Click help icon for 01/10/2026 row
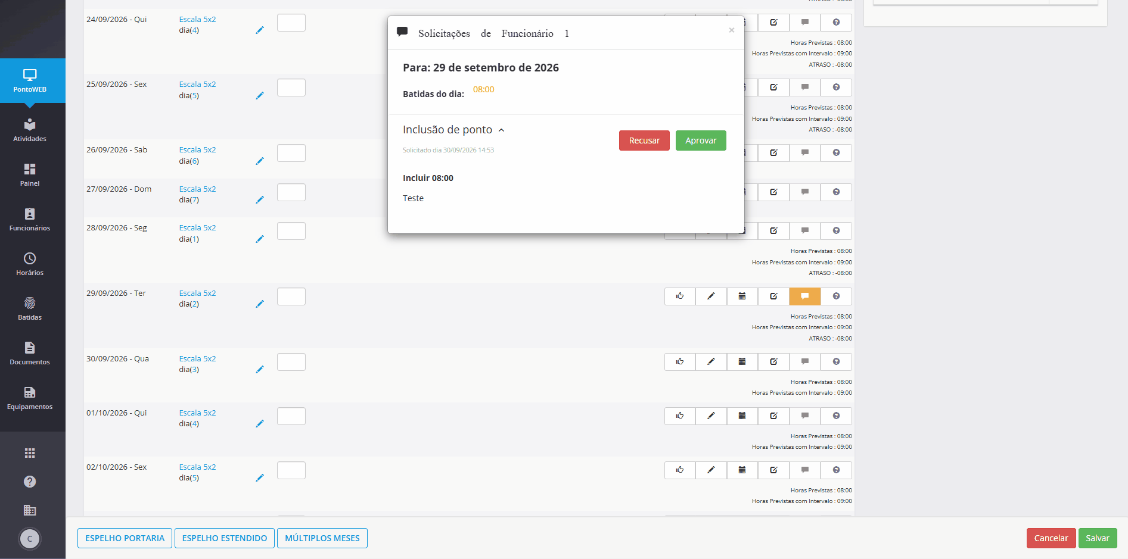Viewport: 1128px width, 559px height. 836,416
